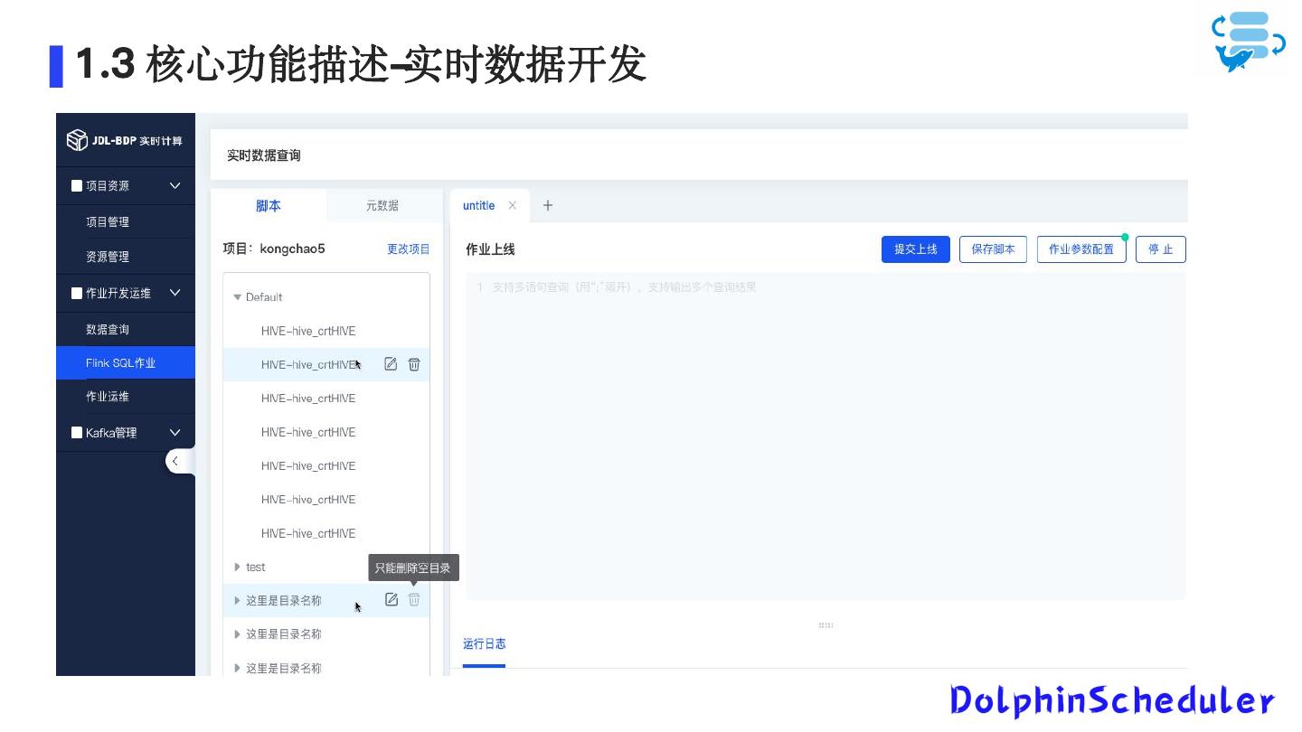Collapse sidebar with left arrow handle
Image resolution: width=1302 pixels, height=732 pixels.
pos(175,461)
